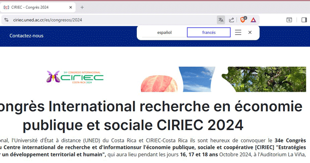Open a new tab with plus button
This screenshot has width=310, height=163.
(x=82, y=8)
